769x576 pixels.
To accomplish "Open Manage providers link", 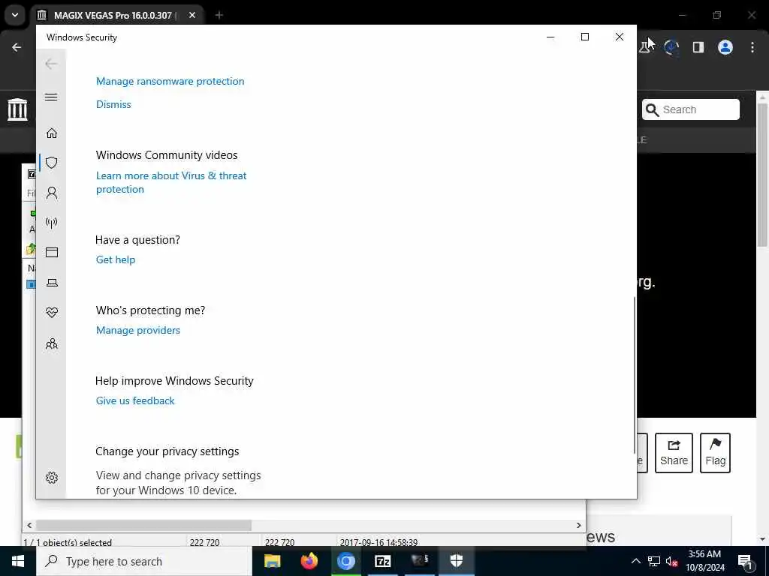I will (138, 330).
